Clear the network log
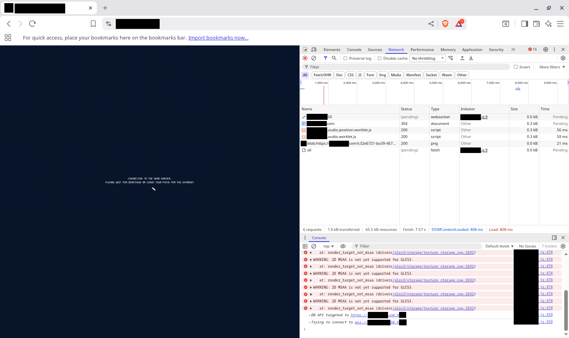Screen dimensions: 569x338 coord(314,58)
